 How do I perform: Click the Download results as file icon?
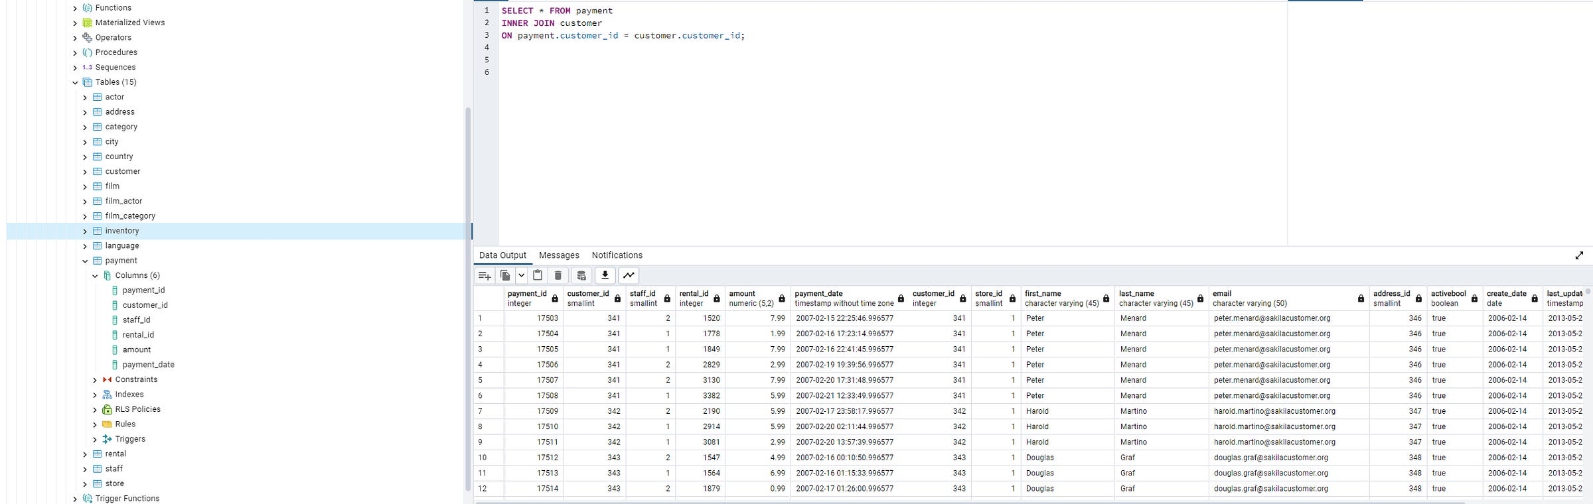tap(605, 275)
